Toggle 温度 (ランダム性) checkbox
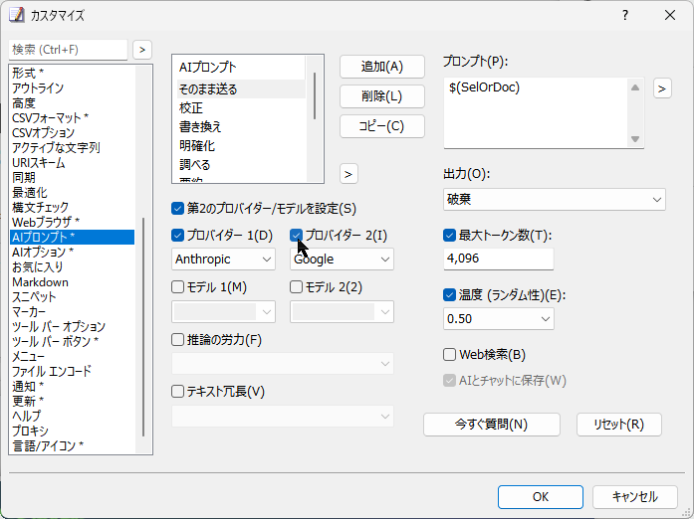 pyautogui.click(x=449, y=295)
